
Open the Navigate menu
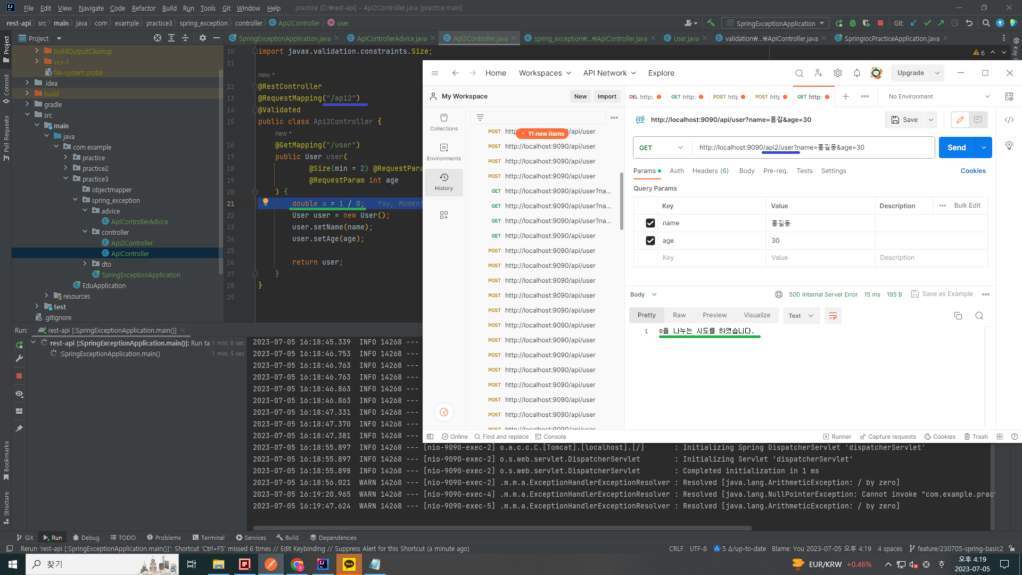[x=91, y=8]
